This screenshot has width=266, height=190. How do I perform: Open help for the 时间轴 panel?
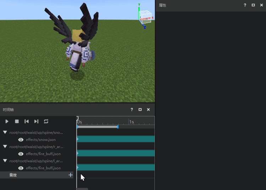132,110
